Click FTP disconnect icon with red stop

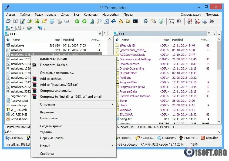(197, 21)
